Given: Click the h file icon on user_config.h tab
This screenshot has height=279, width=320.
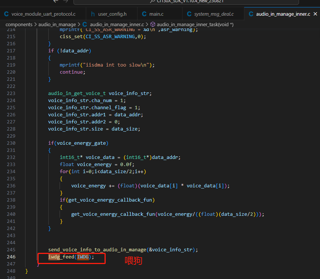Looking at the screenshot, I should click(93, 14).
